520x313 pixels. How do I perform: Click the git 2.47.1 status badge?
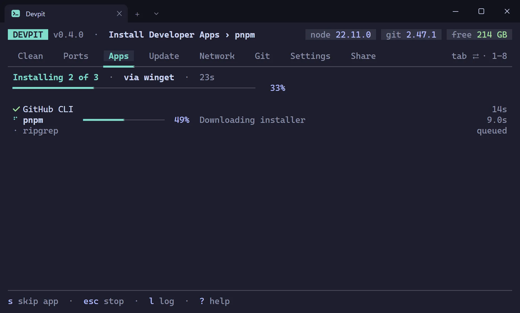[x=411, y=34]
